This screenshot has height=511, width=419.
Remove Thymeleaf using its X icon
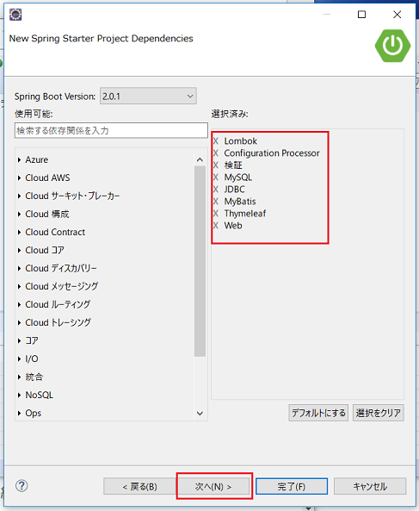(x=216, y=214)
